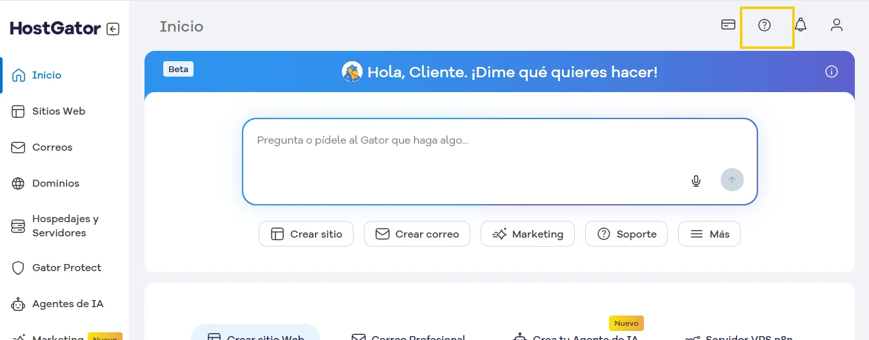Screen dimensions: 869x340
Task: Click the Beta badge on the banner
Action: 178,69
